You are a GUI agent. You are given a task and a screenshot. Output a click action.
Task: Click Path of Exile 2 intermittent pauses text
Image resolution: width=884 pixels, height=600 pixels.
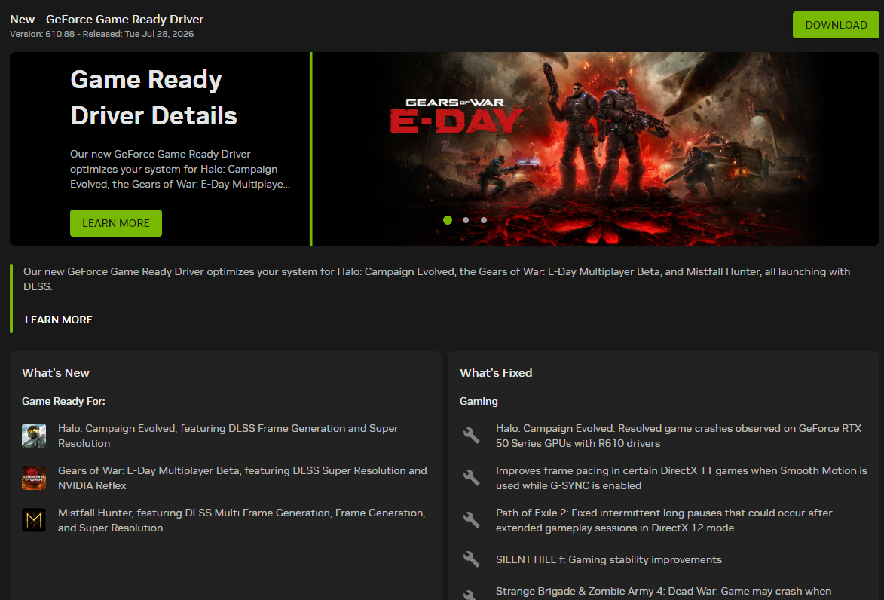pos(664,521)
